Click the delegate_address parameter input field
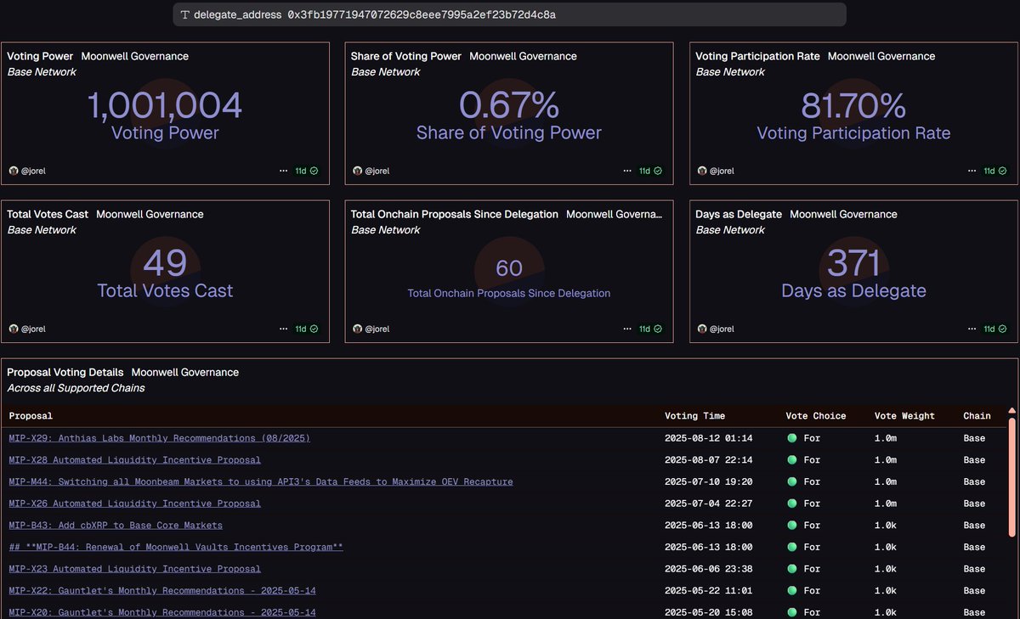 (509, 14)
